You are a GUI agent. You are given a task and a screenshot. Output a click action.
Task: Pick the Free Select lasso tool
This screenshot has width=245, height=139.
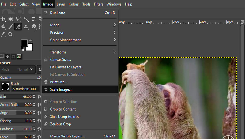pos(18,19)
